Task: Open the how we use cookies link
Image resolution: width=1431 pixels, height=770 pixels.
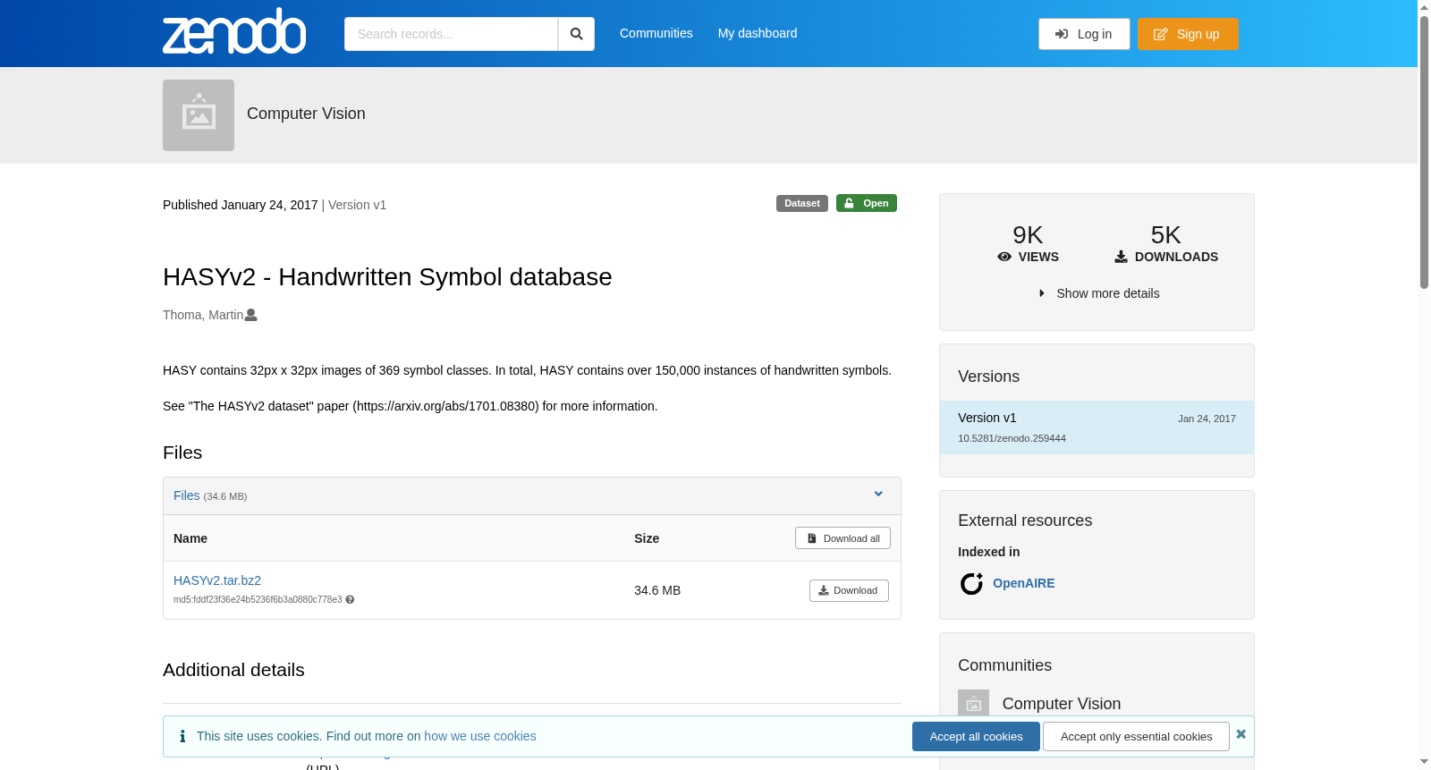Action: point(480,736)
